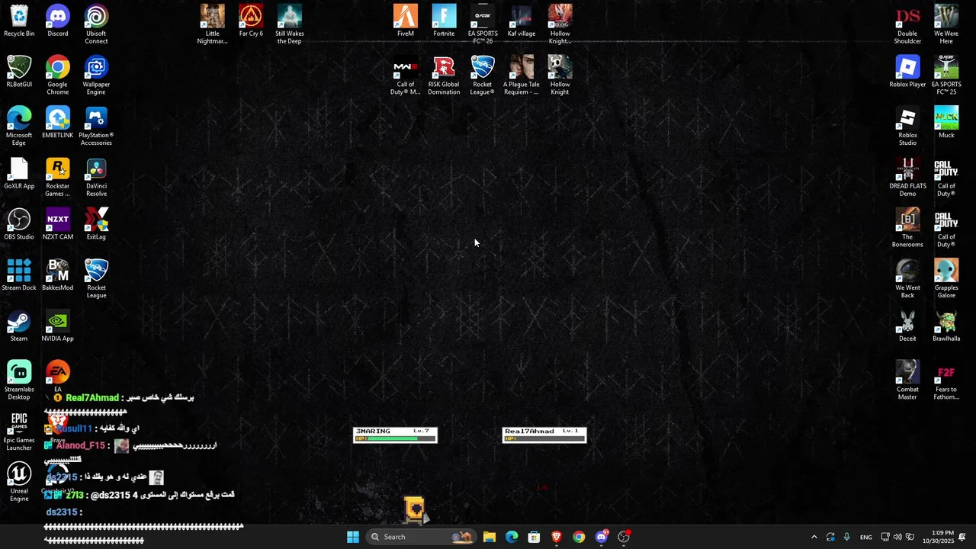Viewport: 976px width, 549px height.
Task: Click the Streamlabs Desktop icon
Action: [x=19, y=380]
